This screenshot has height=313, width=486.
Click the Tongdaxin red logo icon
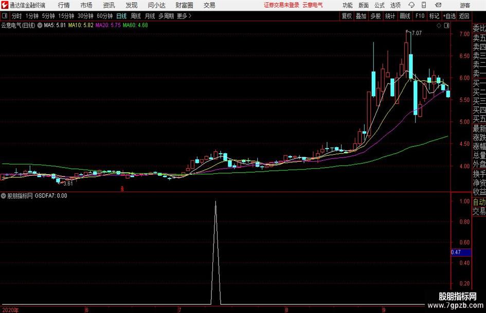tap(5, 5)
